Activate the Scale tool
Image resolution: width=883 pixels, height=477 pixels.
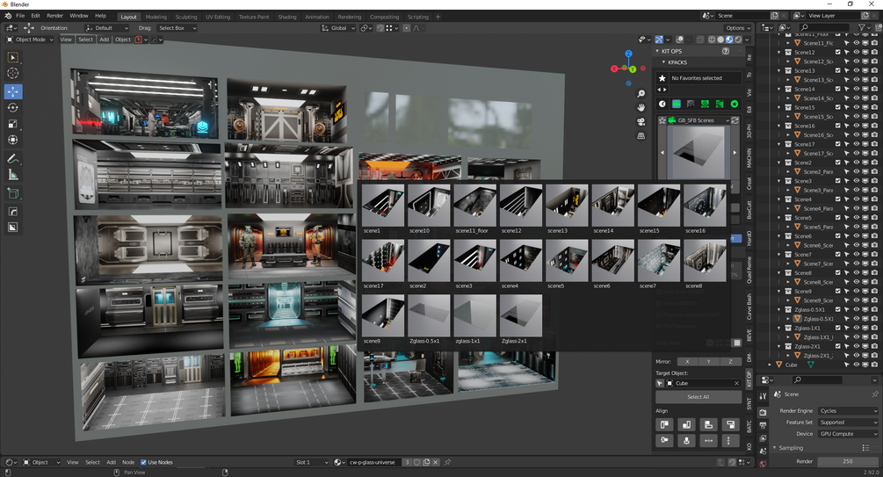coord(12,124)
